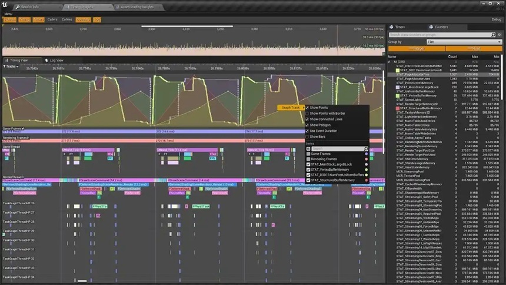Check the Show Bars option

pos(307,137)
